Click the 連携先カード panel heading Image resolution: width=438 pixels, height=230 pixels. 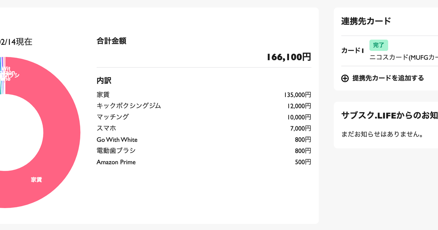366,21
